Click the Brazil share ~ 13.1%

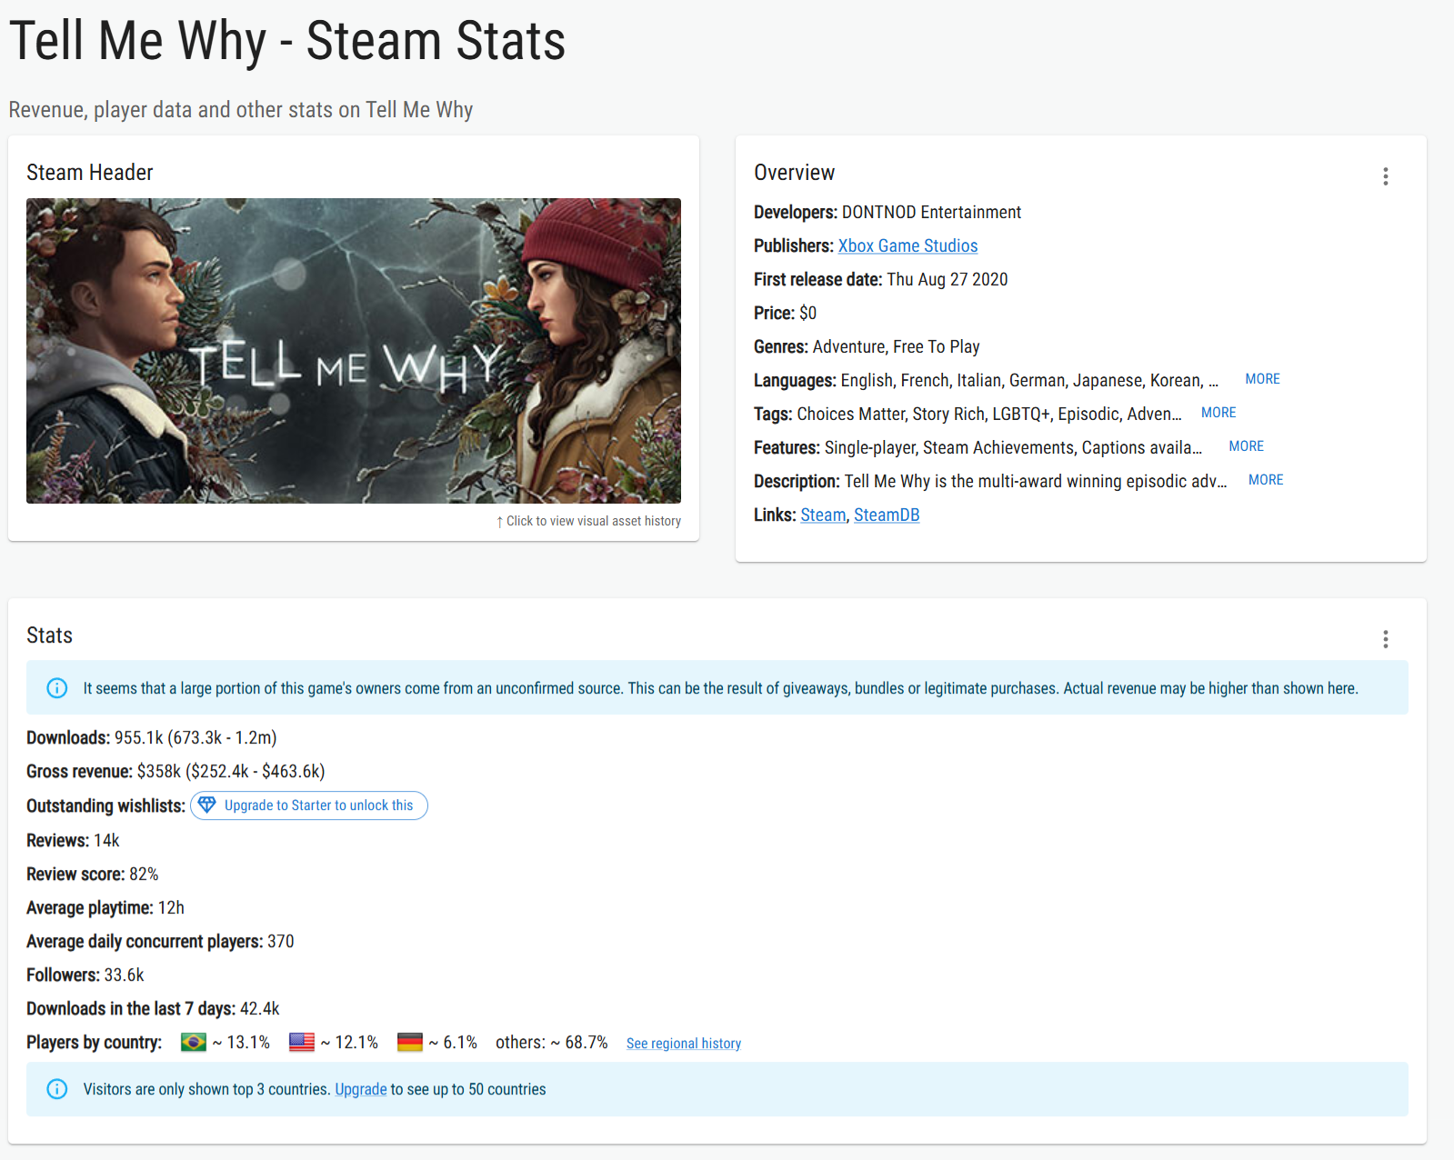point(241,1043)
